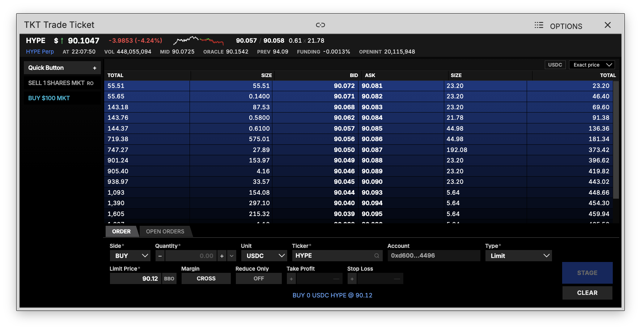Click the Take Profit value field

[x=319, y=279]
